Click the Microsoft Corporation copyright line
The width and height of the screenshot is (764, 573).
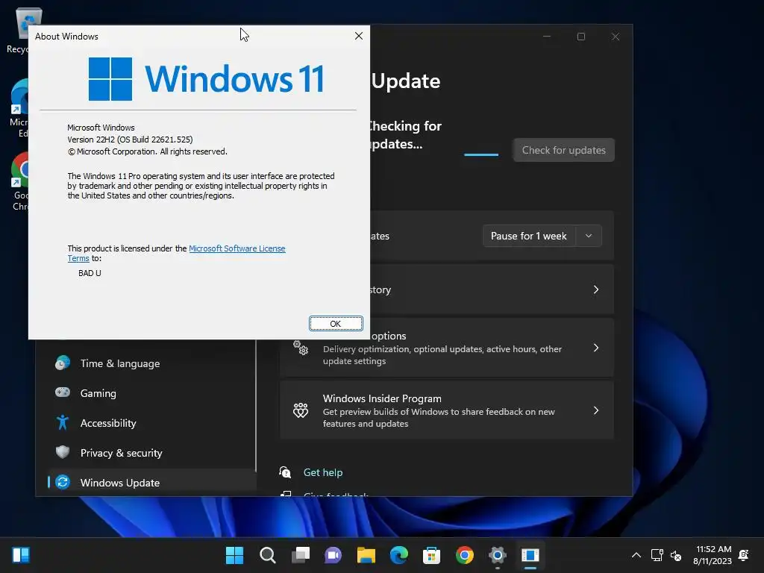(x=147, y=151)
